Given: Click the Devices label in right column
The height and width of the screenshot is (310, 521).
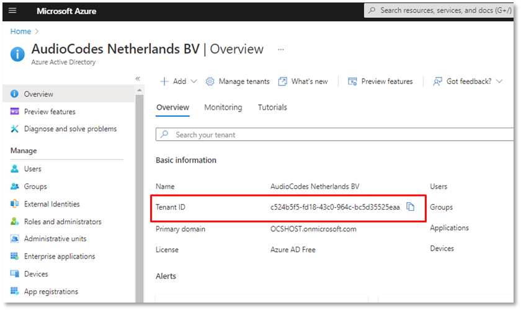Looking at the screenshot, I should (442, 249).
